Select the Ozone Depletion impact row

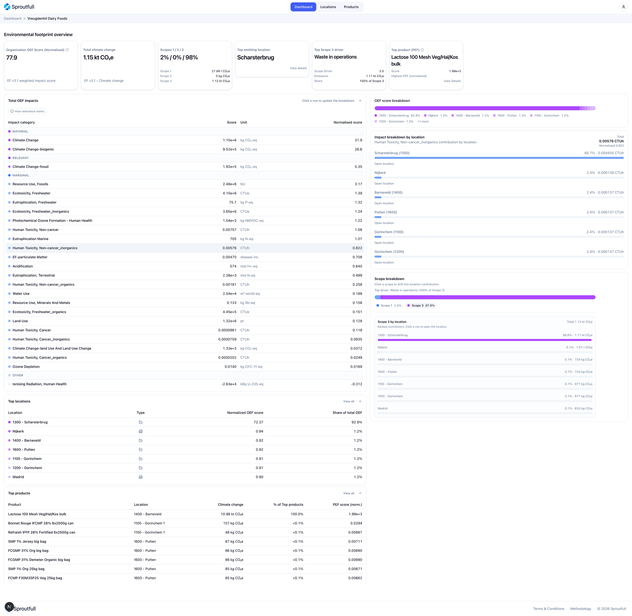pyautogui.click(x=185, y=367)
